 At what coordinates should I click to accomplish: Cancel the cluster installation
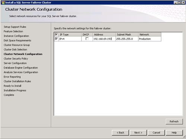click(156, 133)
